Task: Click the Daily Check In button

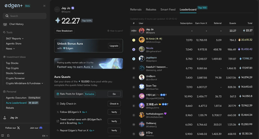Action: point(114,104)
